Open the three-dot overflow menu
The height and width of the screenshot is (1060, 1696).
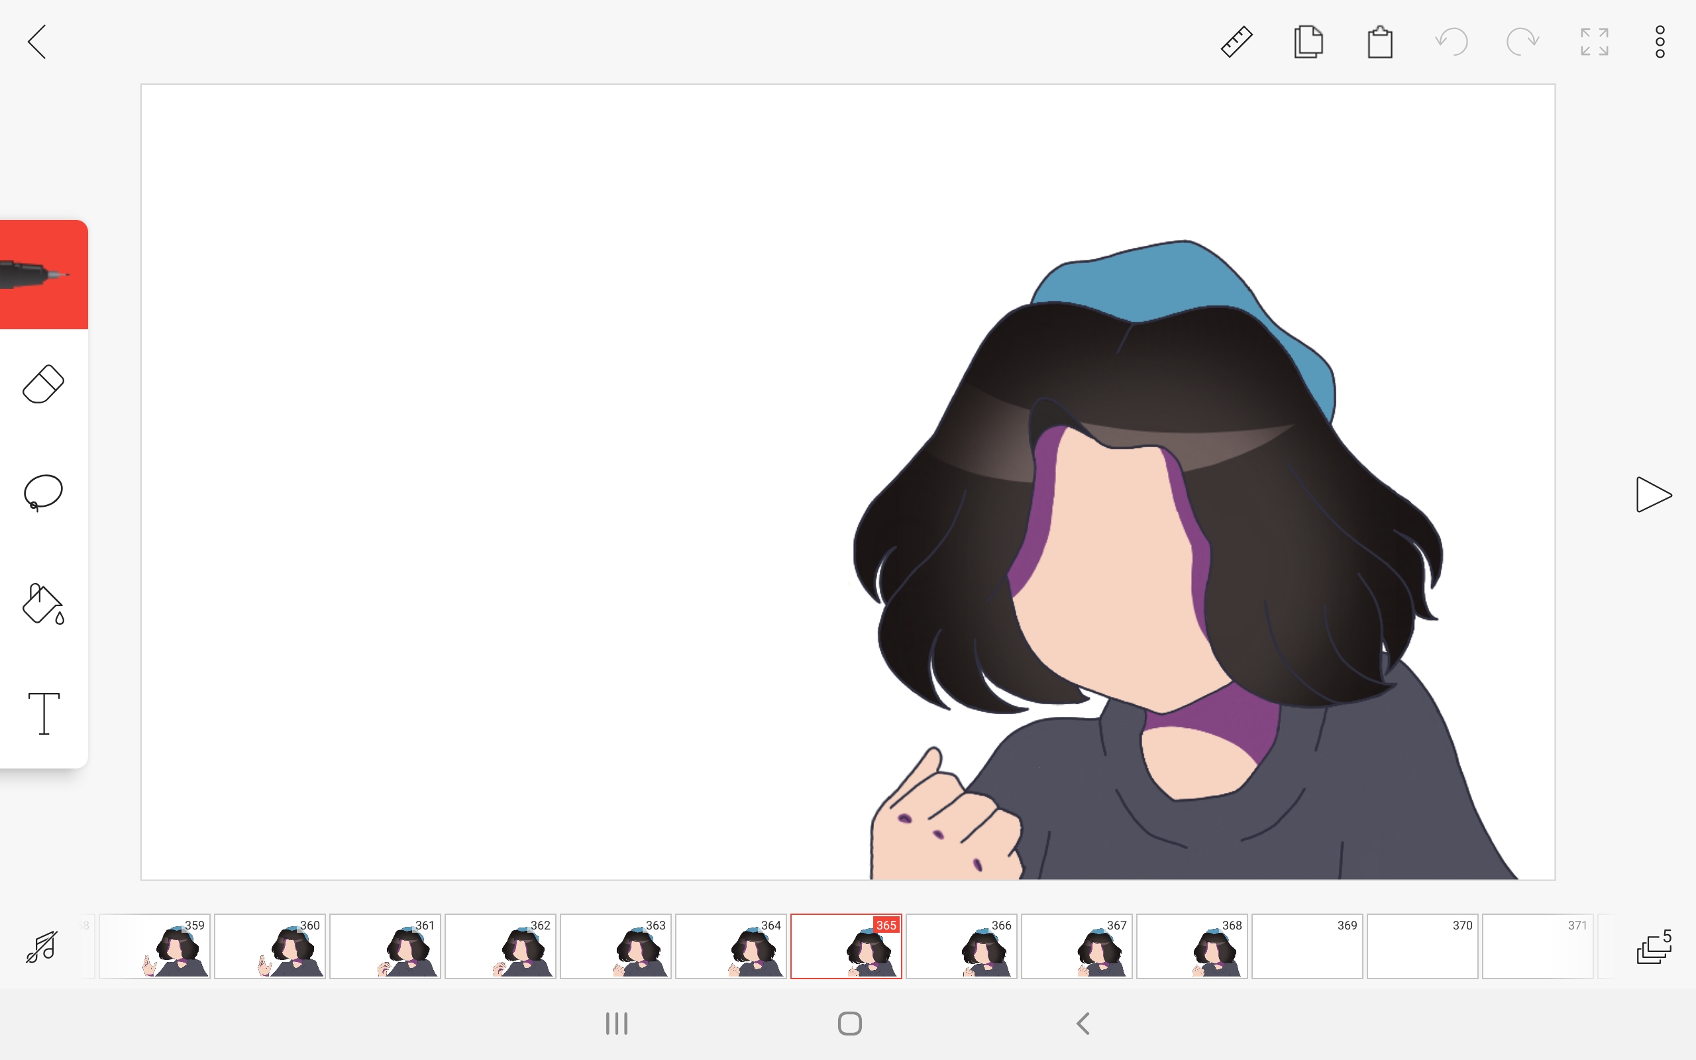(1660, 42)
